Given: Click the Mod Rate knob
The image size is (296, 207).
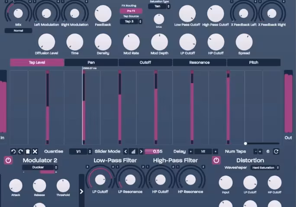Looking at the screenshot, I should tap(131, 42).
